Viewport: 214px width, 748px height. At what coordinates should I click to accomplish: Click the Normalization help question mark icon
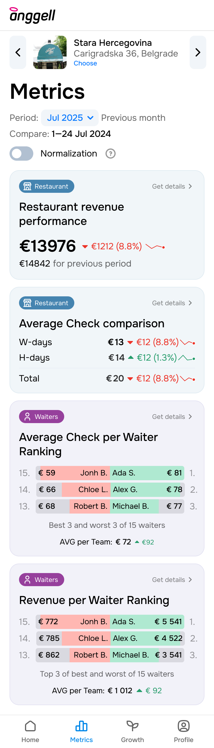point(111,154)
